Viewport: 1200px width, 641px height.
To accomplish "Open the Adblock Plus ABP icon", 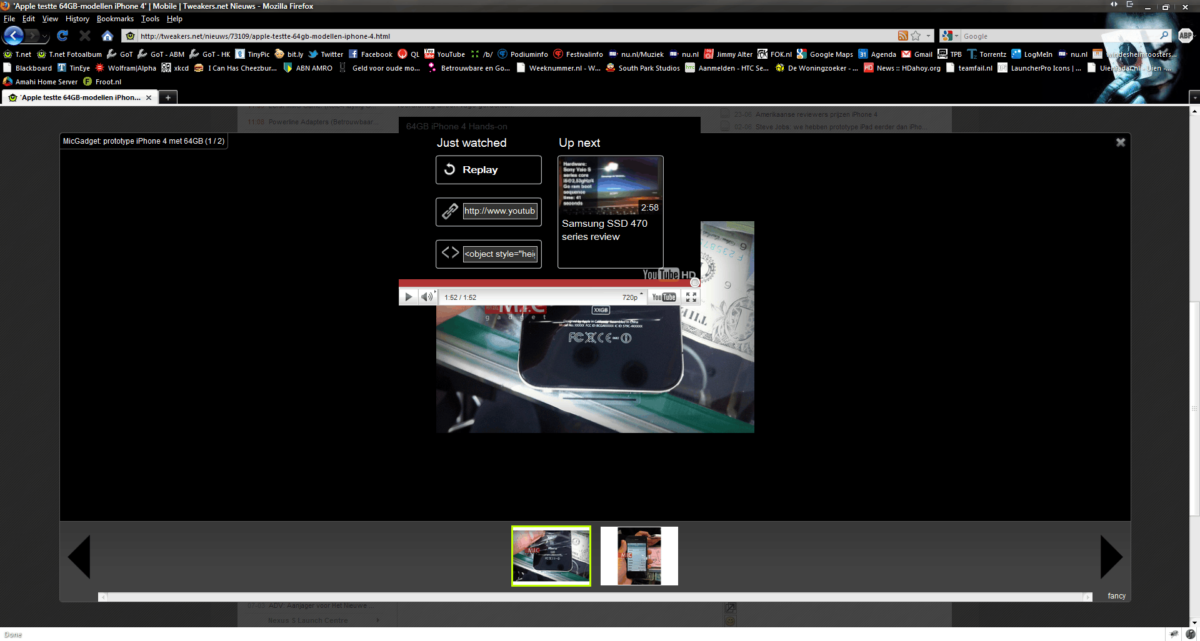I will (1185, 36).
